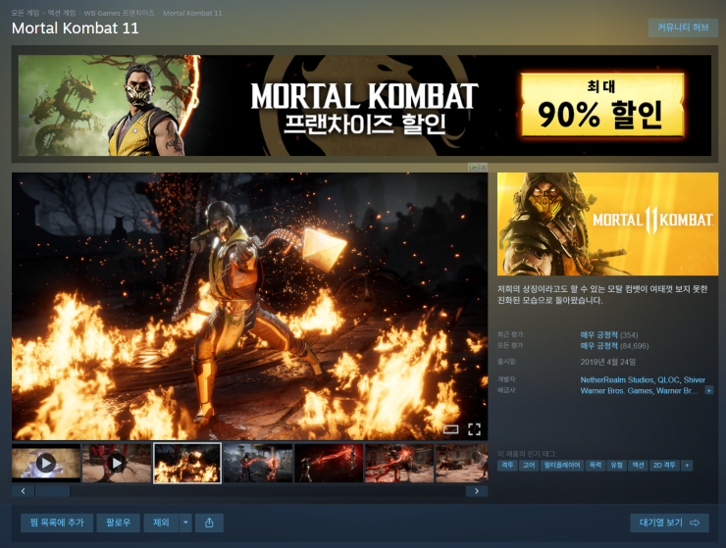726x548 pixels.
Task: Open the 커뮤니티 허브 button
Action: 683,27
